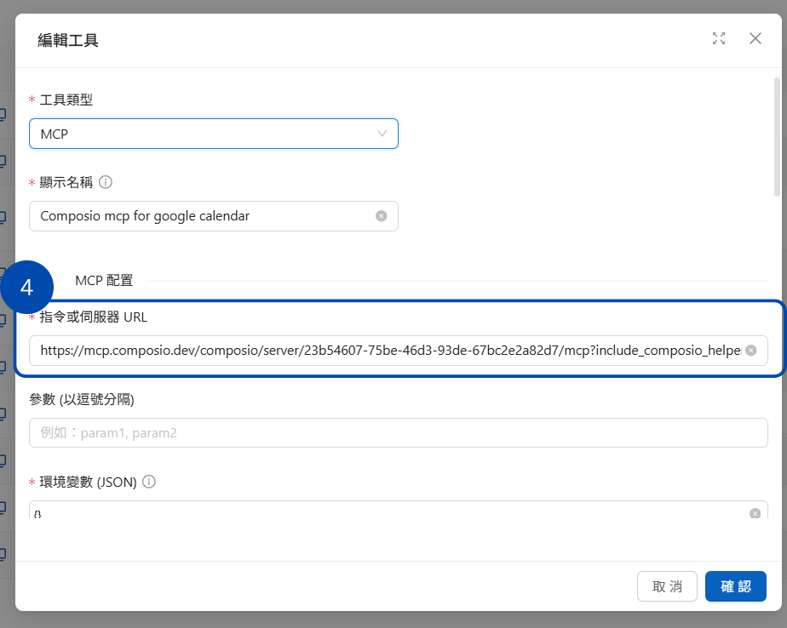The image size is (787, 628).
Task: Click the 指令或伺服器 URL field label
Action: click(93, 317)
